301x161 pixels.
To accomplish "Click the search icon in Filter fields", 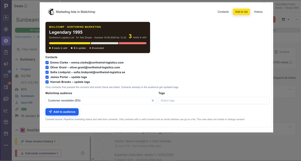I will pyautogui.click(x=19, y=49).
